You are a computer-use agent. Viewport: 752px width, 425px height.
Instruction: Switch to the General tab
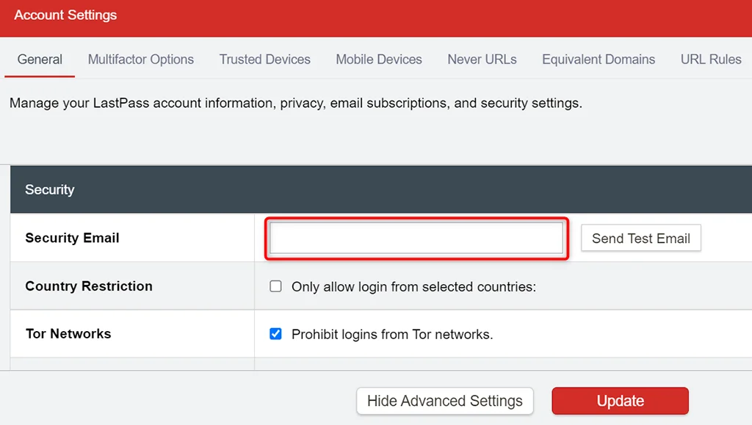coord(40,59)
